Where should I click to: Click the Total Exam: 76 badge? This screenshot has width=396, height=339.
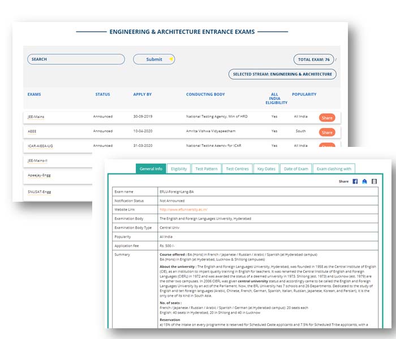click(x=313, y=59)
